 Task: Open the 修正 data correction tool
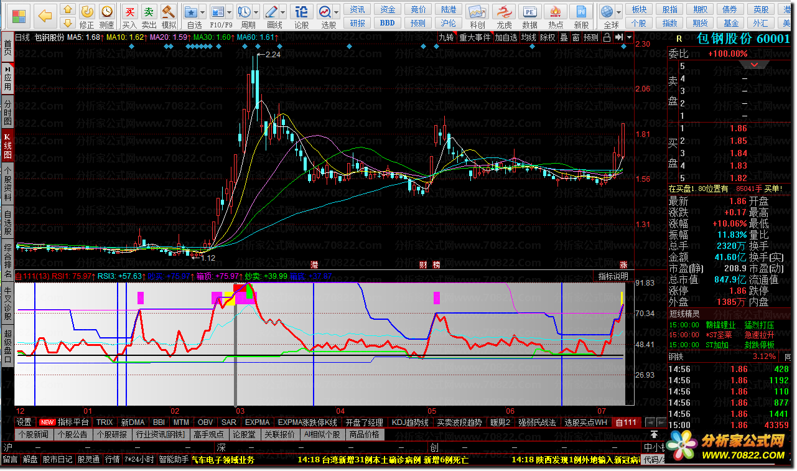87,17
